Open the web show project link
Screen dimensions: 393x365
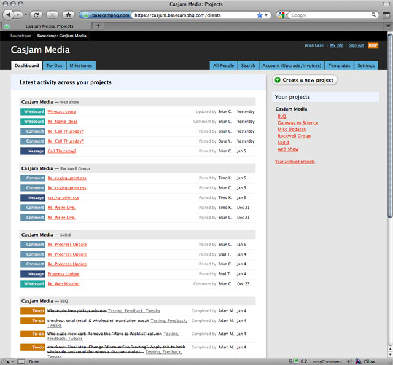click(x=288, y=149)
